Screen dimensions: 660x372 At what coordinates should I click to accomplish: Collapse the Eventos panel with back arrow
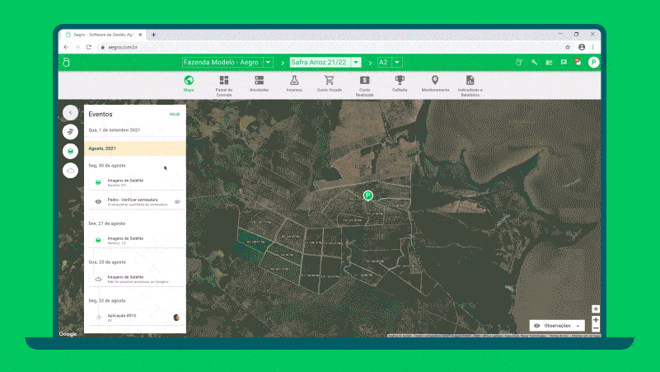tap(70, 112)
